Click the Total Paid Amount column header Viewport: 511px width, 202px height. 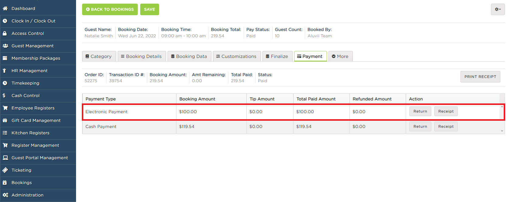tap(322, 99)
